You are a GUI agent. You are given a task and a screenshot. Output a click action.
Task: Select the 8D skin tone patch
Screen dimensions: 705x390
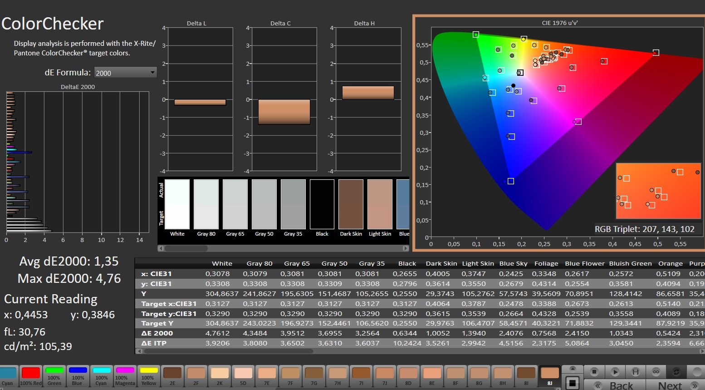pos(408,375)
